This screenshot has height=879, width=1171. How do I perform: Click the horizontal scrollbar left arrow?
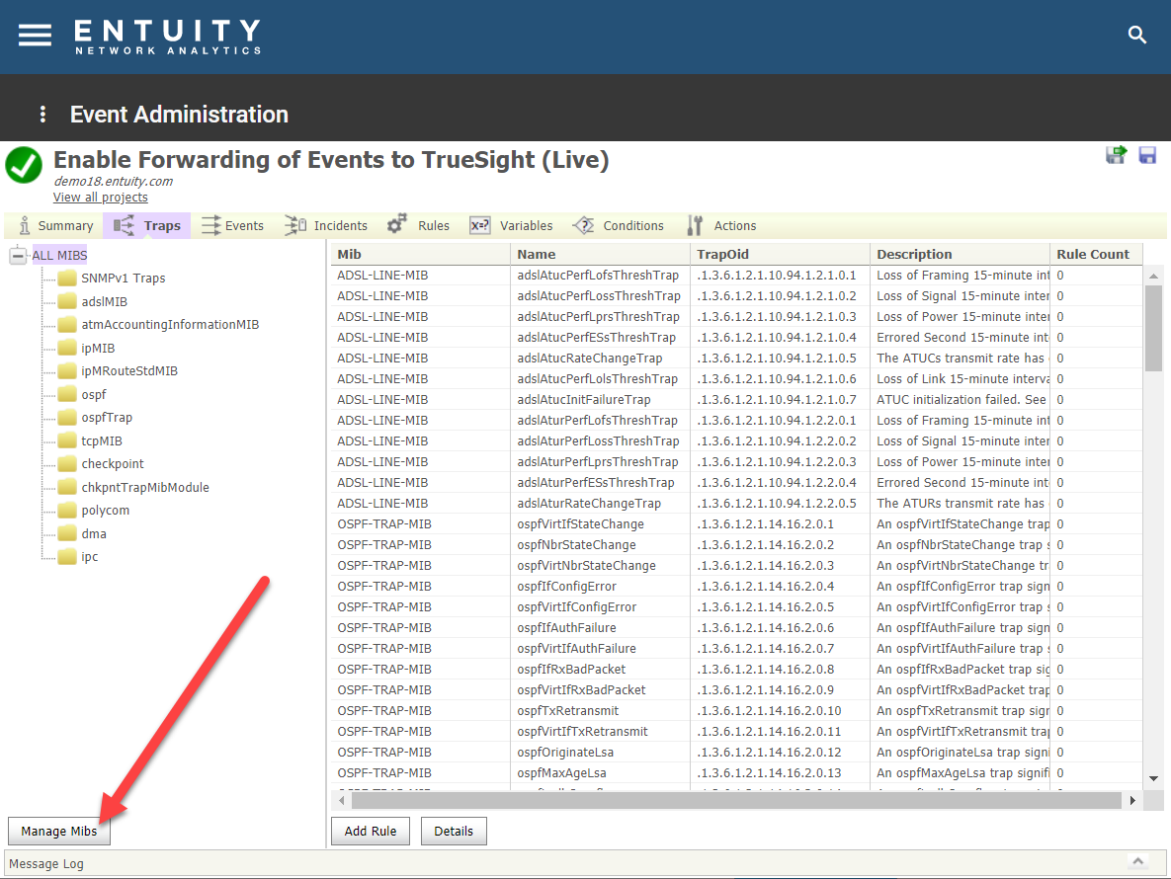point(341,801)
